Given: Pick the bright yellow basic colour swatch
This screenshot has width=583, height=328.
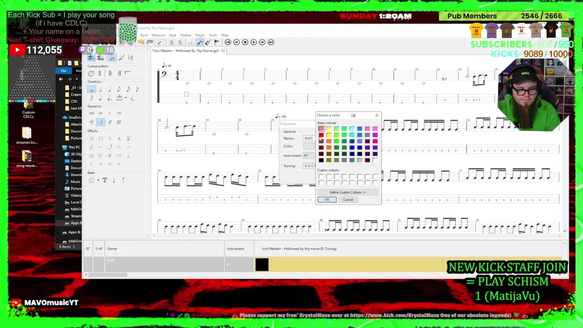Looking at the screenshot, I should 329,135.
